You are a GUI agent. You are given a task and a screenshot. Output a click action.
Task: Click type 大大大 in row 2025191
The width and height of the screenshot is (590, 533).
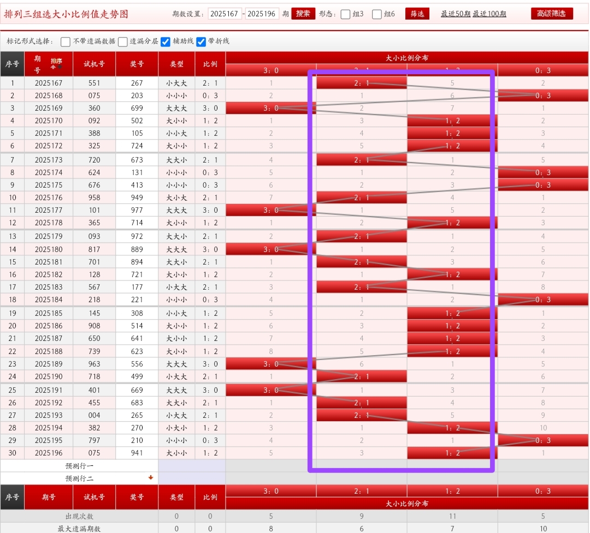click(x=176, y=391)
